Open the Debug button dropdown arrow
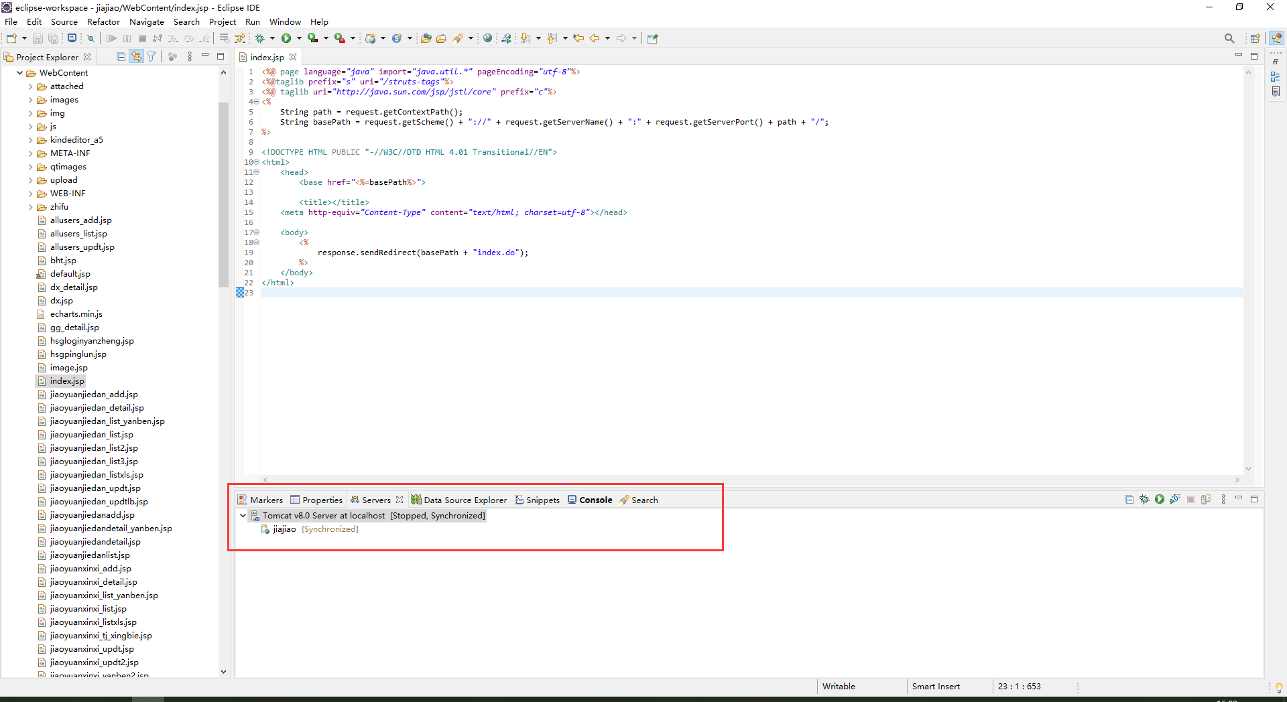 pos(272,38)
